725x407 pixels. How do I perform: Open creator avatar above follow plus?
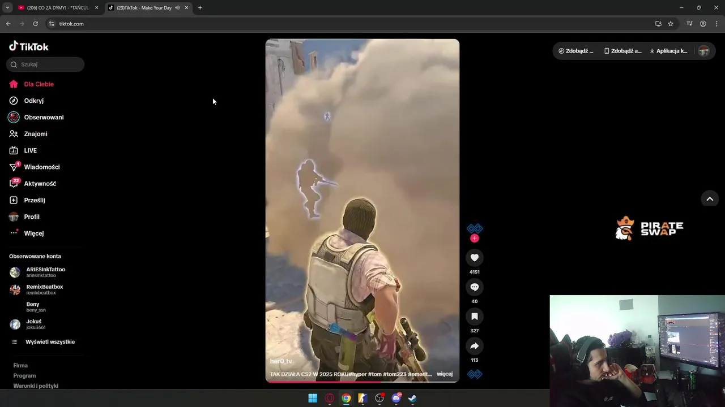(x=475, y=228)
